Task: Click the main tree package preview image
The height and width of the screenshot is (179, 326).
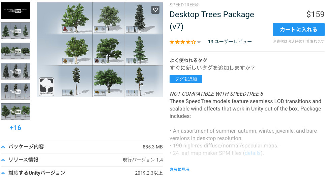Action: click(100, 50)
